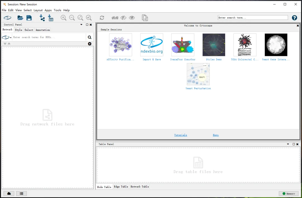Open the File menu

[4, 10]
